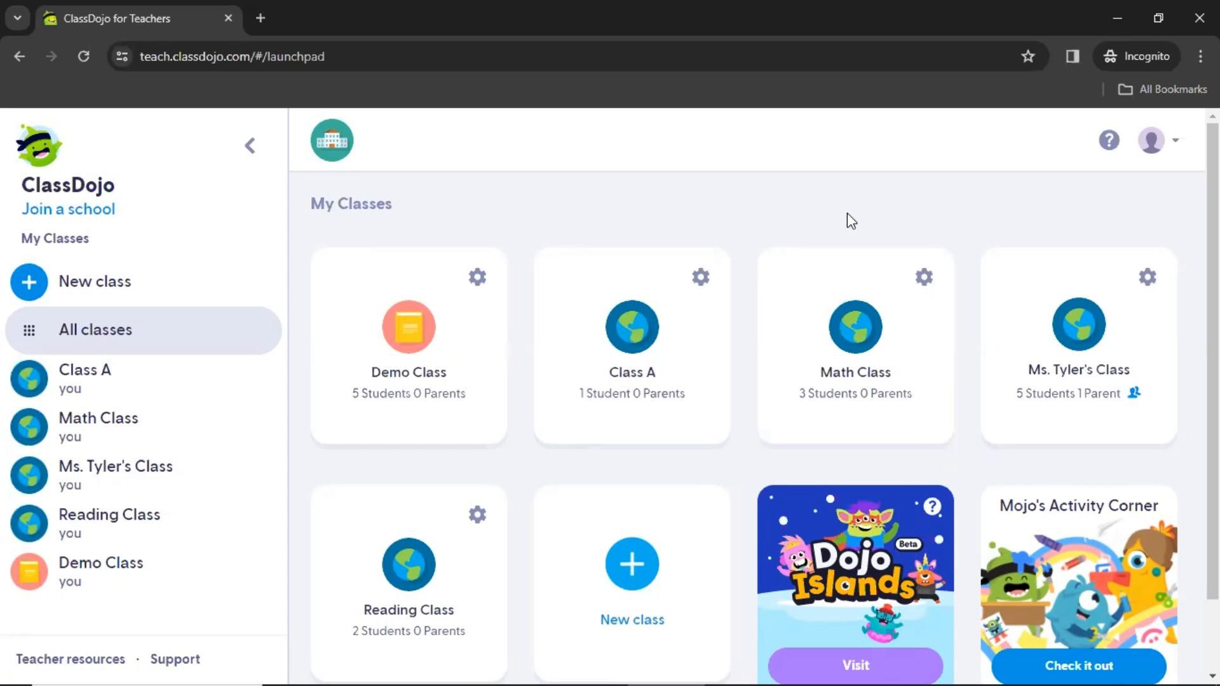Go back in browser history

(19, 57)
